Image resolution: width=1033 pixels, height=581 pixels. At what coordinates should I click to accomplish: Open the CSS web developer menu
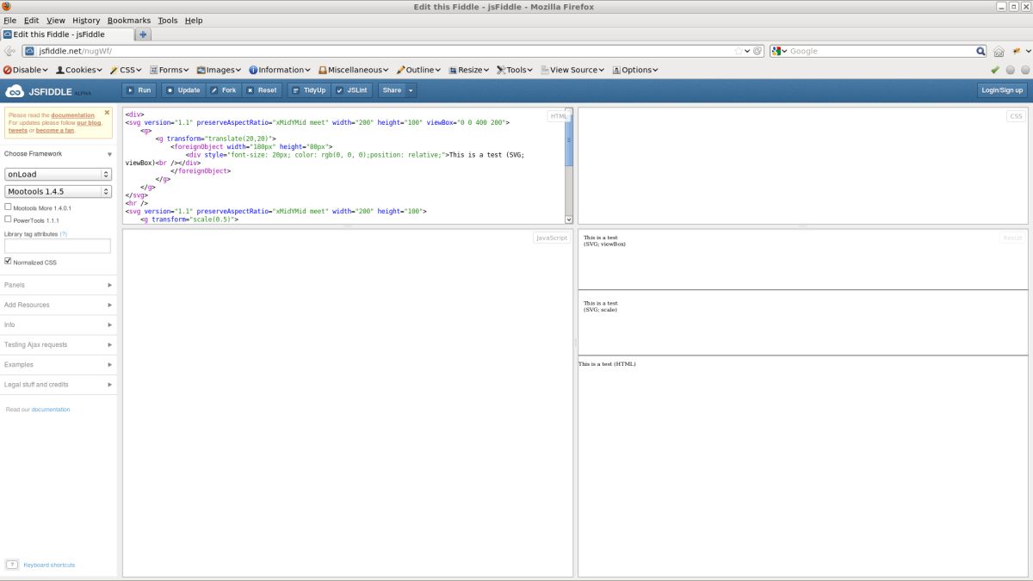127,70
